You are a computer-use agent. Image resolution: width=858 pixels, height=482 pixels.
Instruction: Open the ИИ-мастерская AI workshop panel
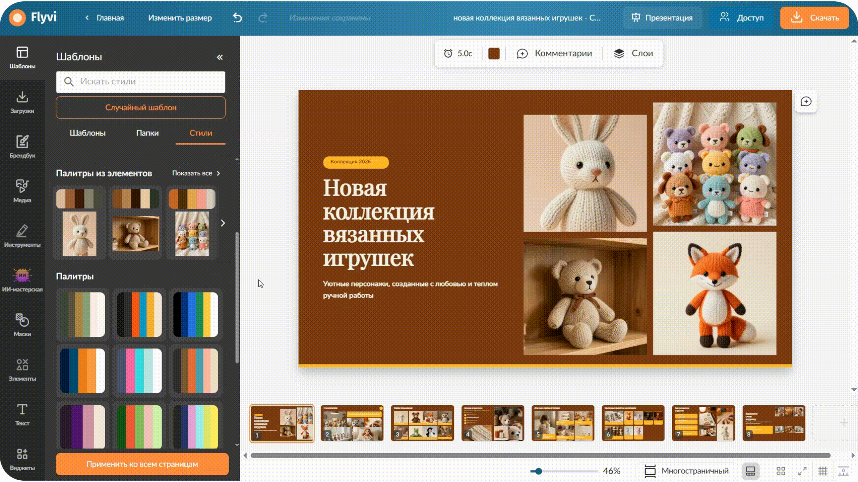[22, 280]
